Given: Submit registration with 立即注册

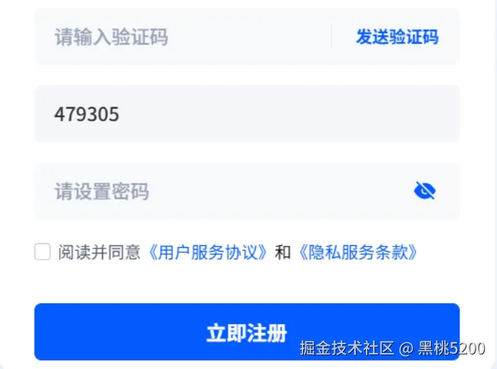Looking at the screenshot, I should tap(247, 332).
